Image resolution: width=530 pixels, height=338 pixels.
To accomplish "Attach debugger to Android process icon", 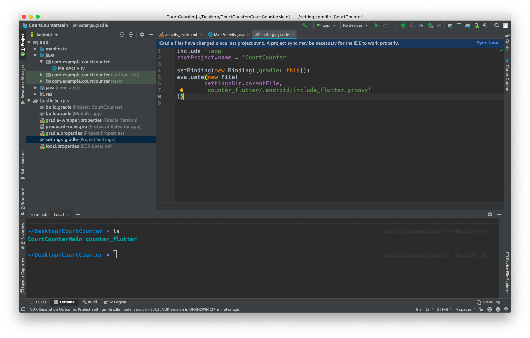I will pyautogui.click(x=430, y=25).
